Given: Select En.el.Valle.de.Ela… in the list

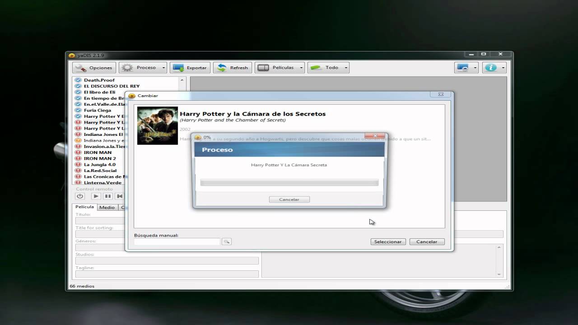Looking at the screenshot, I should [x=104, y=104].
